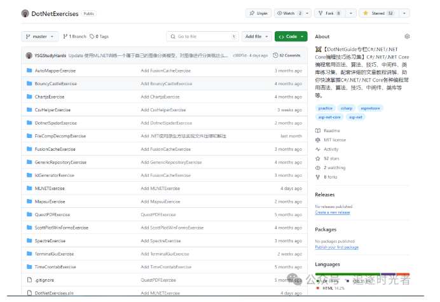Click the green C# language bar segment
Viewport: 440px width, 302px height.
348,274
